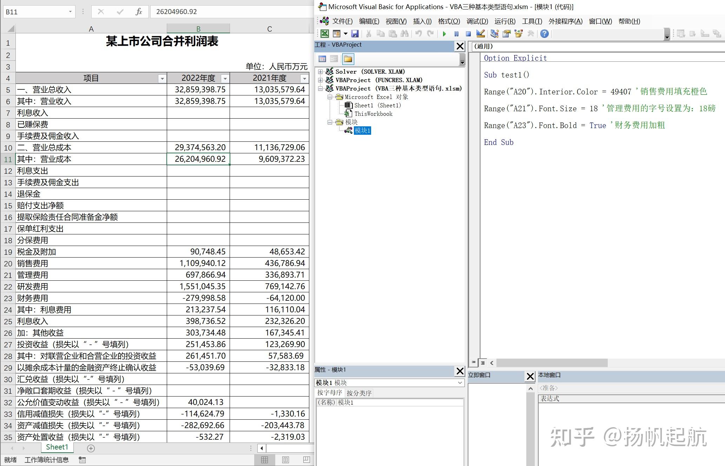
Task: Select the ThisWorkbook object in tree
Action: tap(373, 114)
